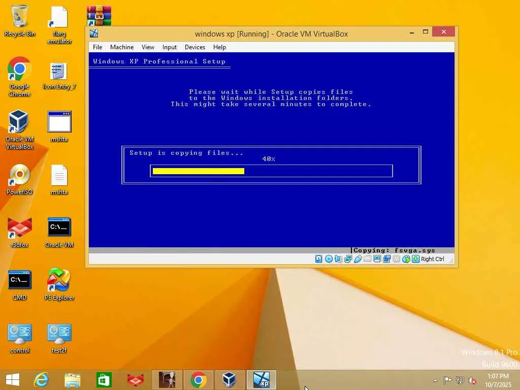This screenshot has width=520, height=390.
Task: Open File Explorer from the taskbar
Action: pos(72,380)
